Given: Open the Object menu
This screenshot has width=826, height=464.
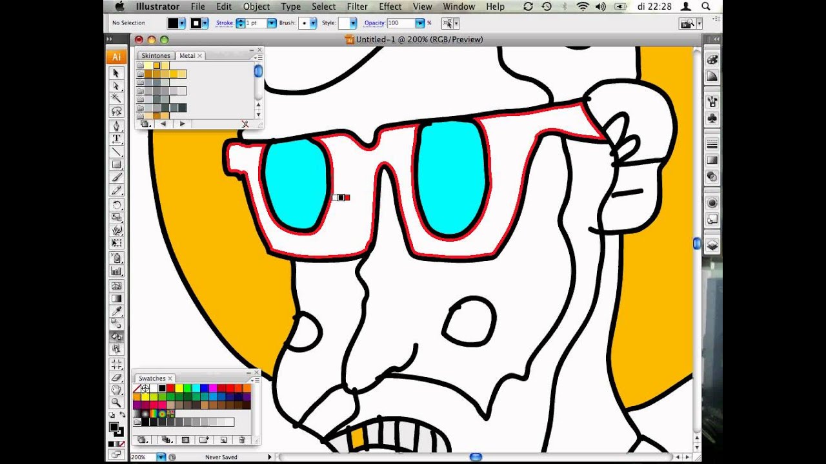Looking at the screenshot, I should coord(256,6).
